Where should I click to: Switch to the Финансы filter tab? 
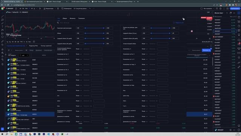73,19
